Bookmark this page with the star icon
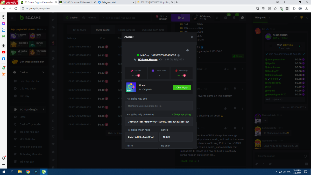This screenshot has height=175, width=311. [x=275, y=8]
